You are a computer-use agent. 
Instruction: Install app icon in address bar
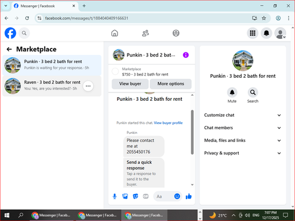pyautogui.click(x=254, y=18)
